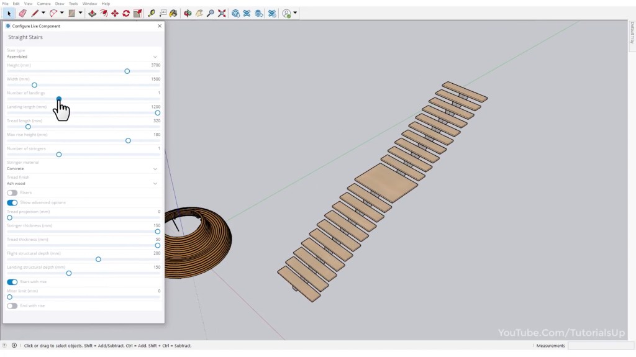
Task: Enable the Risers toggle
Action: (12, 193)
